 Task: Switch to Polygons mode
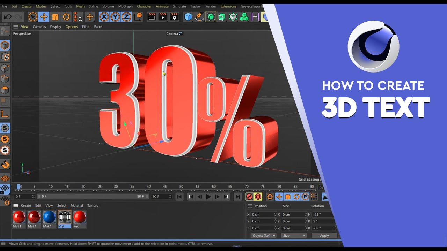(x=5, y=91)
